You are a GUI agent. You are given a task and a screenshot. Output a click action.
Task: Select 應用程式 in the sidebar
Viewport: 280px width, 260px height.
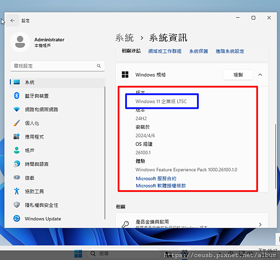(57, 137)
